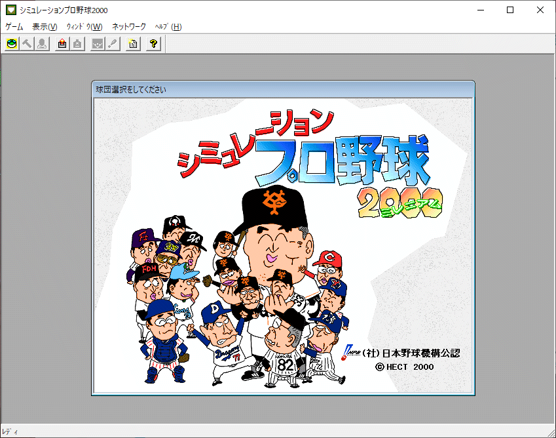Image resolution: width=556 pixels, height=438 pixels.
Task: Click the grayed face mask toolbar icon
Action: pyautogui.click(x=98, y=44)
